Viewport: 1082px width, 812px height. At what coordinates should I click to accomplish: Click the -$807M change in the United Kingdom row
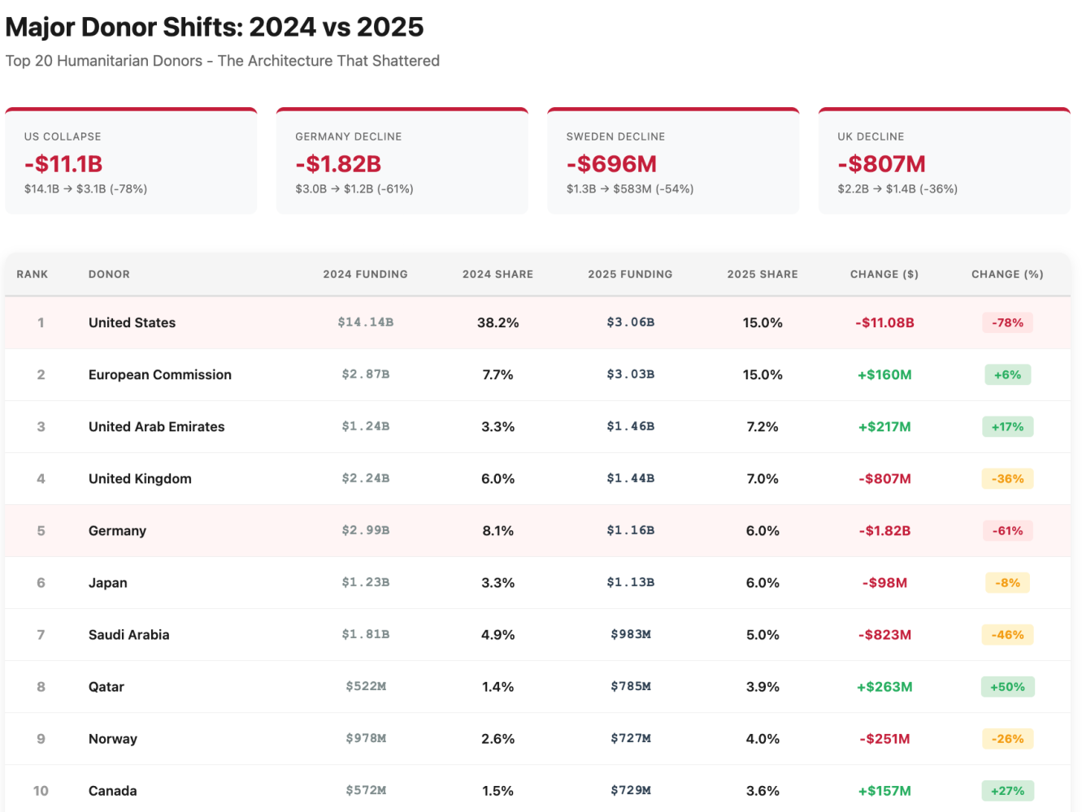coord(884,478)
